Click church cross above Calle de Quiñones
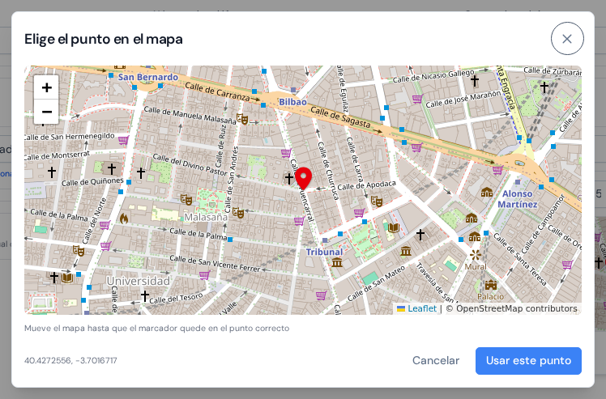 coord(112,169)
